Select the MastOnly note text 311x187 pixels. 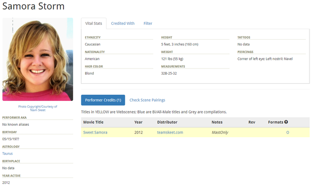click(220, 132)
